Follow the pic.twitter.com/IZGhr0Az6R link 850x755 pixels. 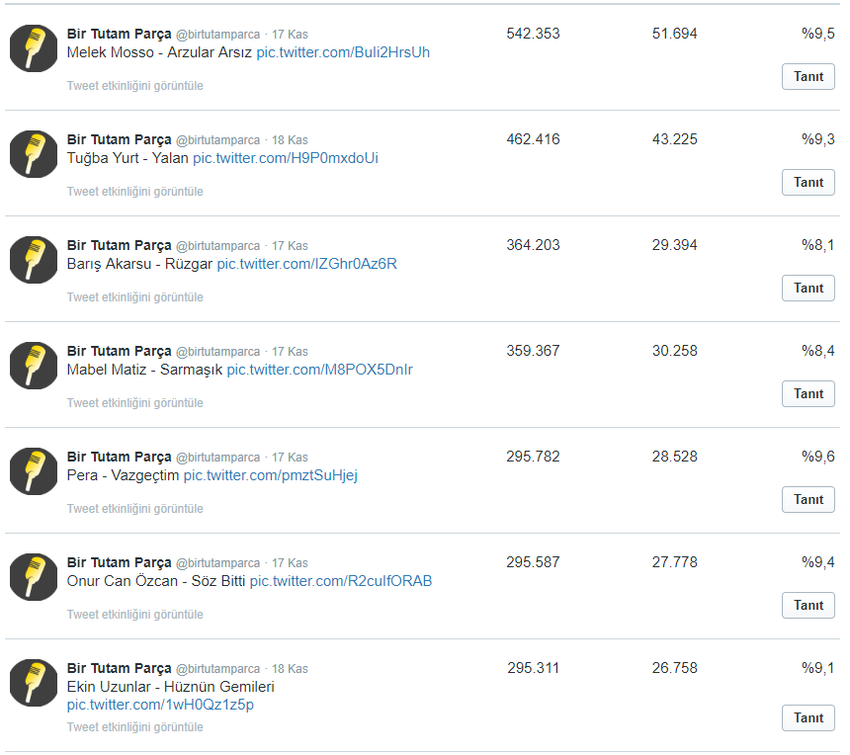click(x=306, y=264)
